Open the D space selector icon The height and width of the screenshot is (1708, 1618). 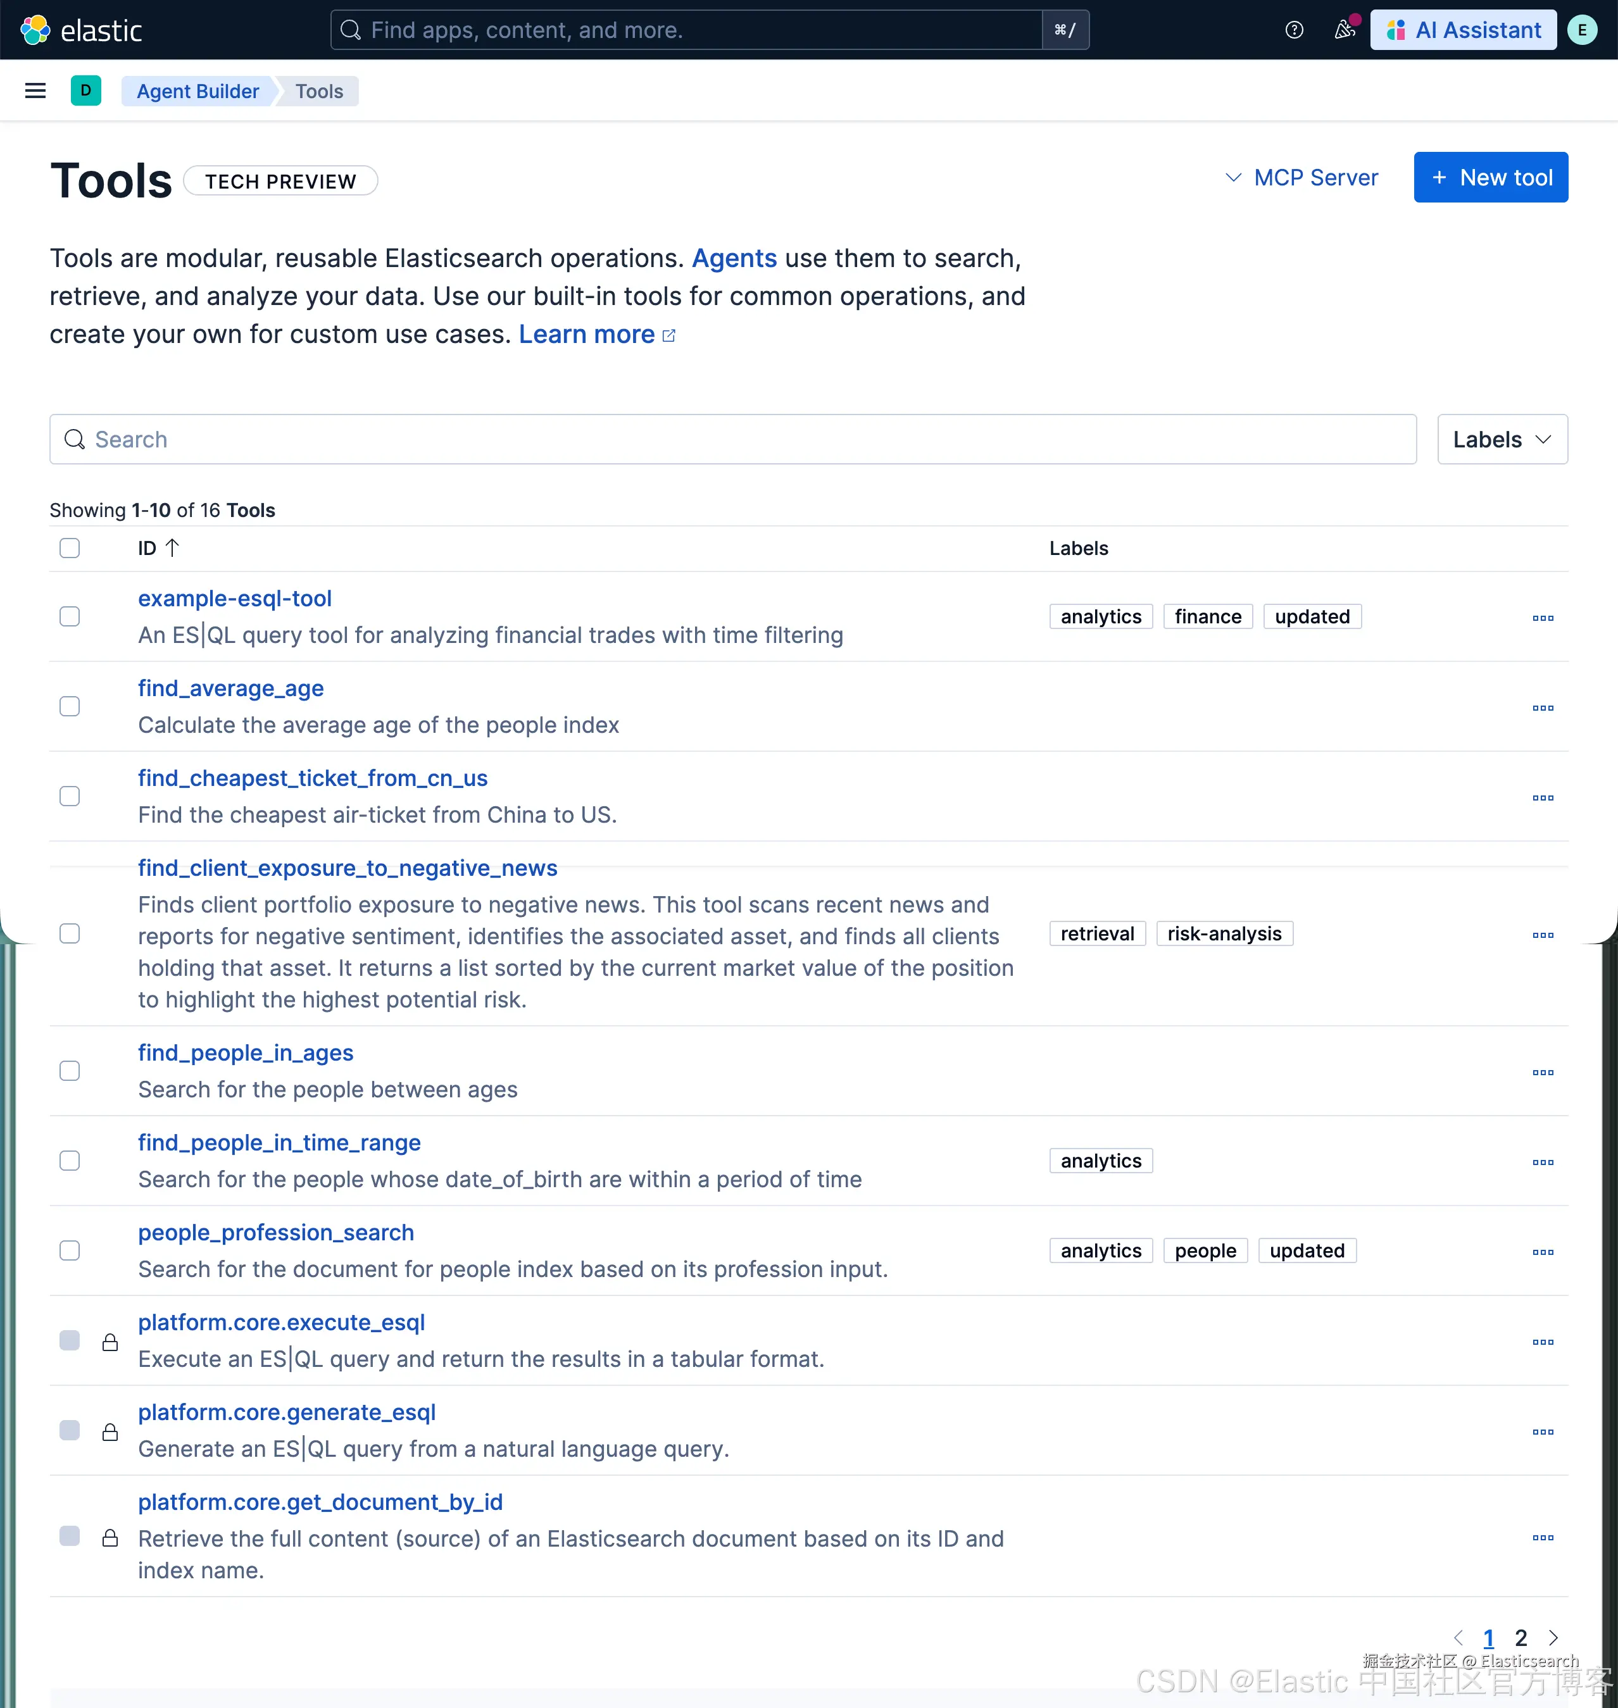coord(85,90)
